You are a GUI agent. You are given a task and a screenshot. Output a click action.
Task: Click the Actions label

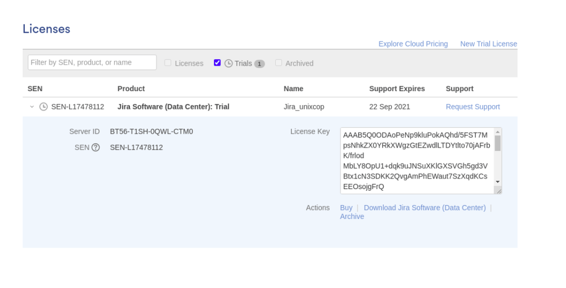(x=318, y=207)
